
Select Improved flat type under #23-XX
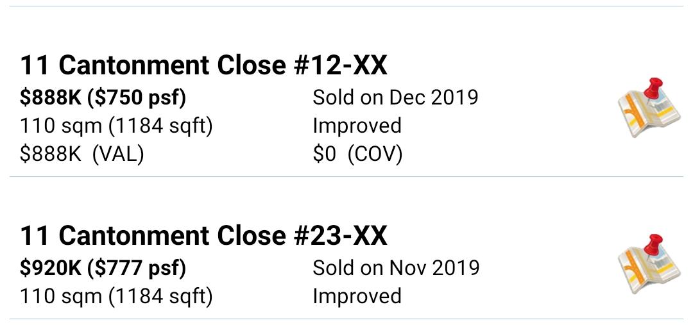(x=357, y=296)
